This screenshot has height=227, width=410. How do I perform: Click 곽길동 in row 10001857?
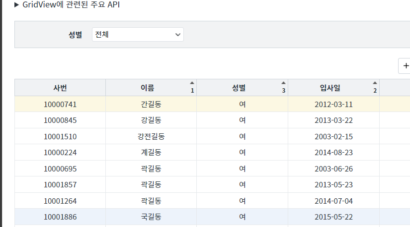tap(151, 185)
